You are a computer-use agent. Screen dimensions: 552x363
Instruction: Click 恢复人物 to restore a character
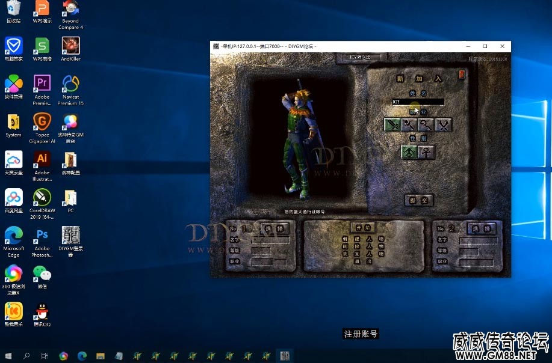pos(363,254)
